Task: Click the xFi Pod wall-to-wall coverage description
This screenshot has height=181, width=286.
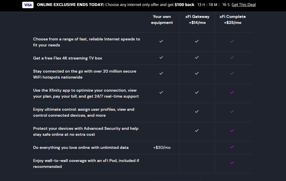Action: pos(86,164)
